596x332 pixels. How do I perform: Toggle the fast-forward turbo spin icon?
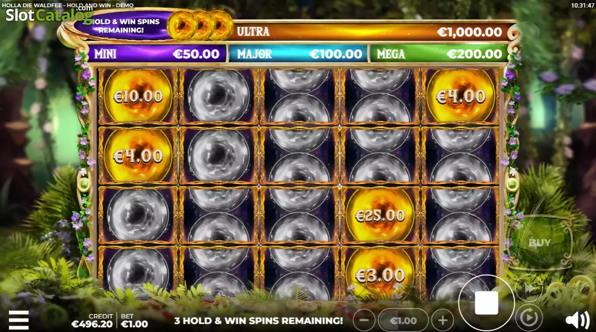click(529, 289)
